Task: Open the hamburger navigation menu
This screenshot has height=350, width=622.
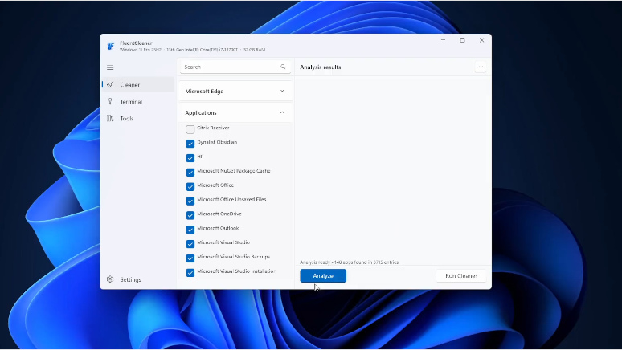Action: pos(110,67)
